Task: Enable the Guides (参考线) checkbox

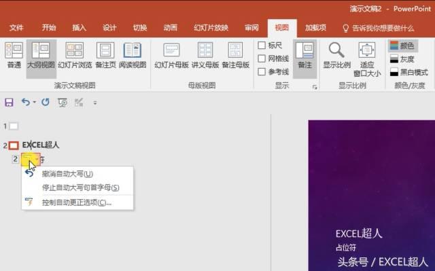Action: click(262, 72)
